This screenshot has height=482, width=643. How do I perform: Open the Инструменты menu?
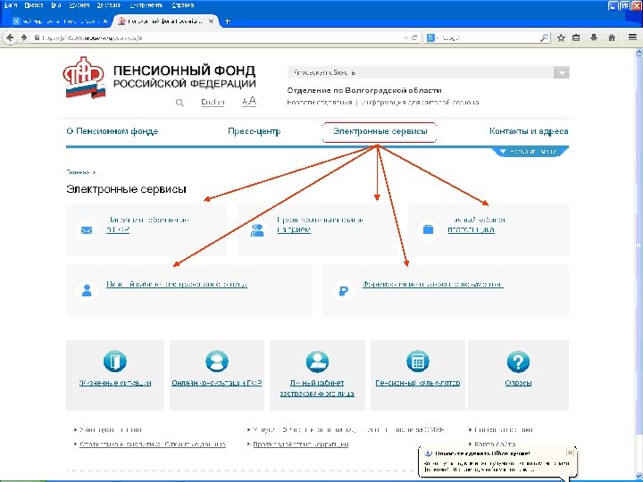pyautogui.click(x=146, y=5)
